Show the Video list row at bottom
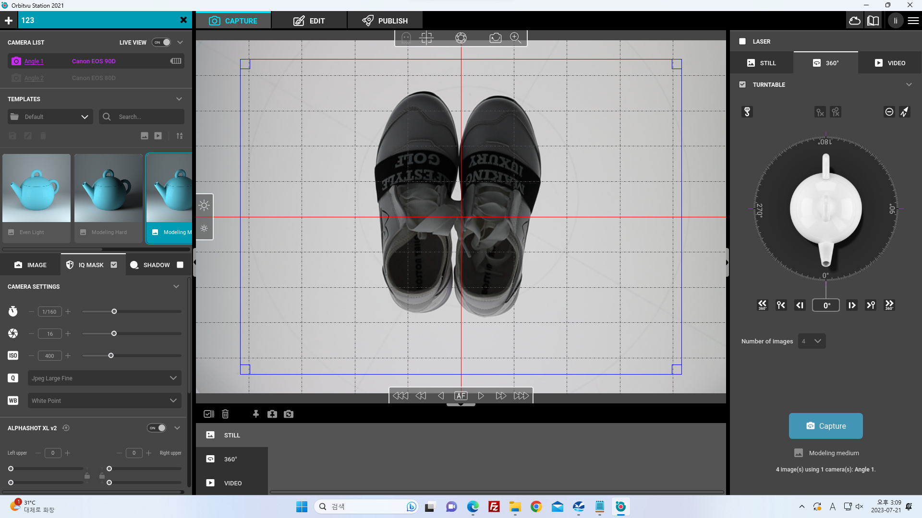Viewport: 922px width, 518px height. pyautogui.click(x=232, y=483)
